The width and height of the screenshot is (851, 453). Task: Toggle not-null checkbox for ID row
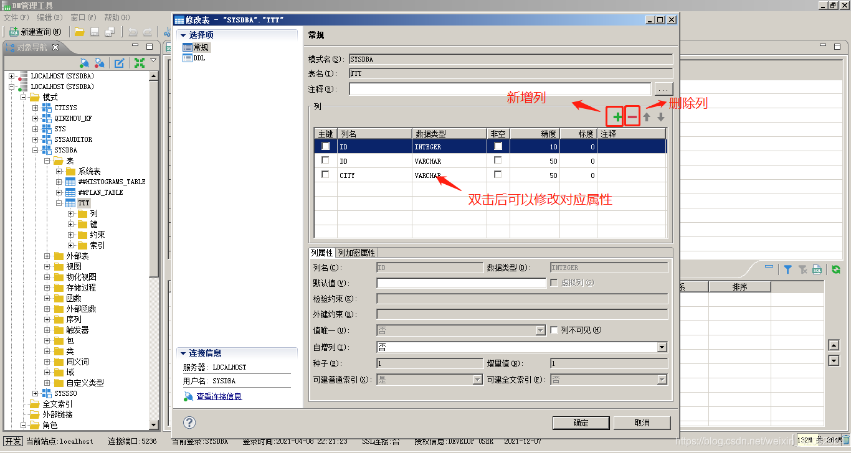point(498,146)
